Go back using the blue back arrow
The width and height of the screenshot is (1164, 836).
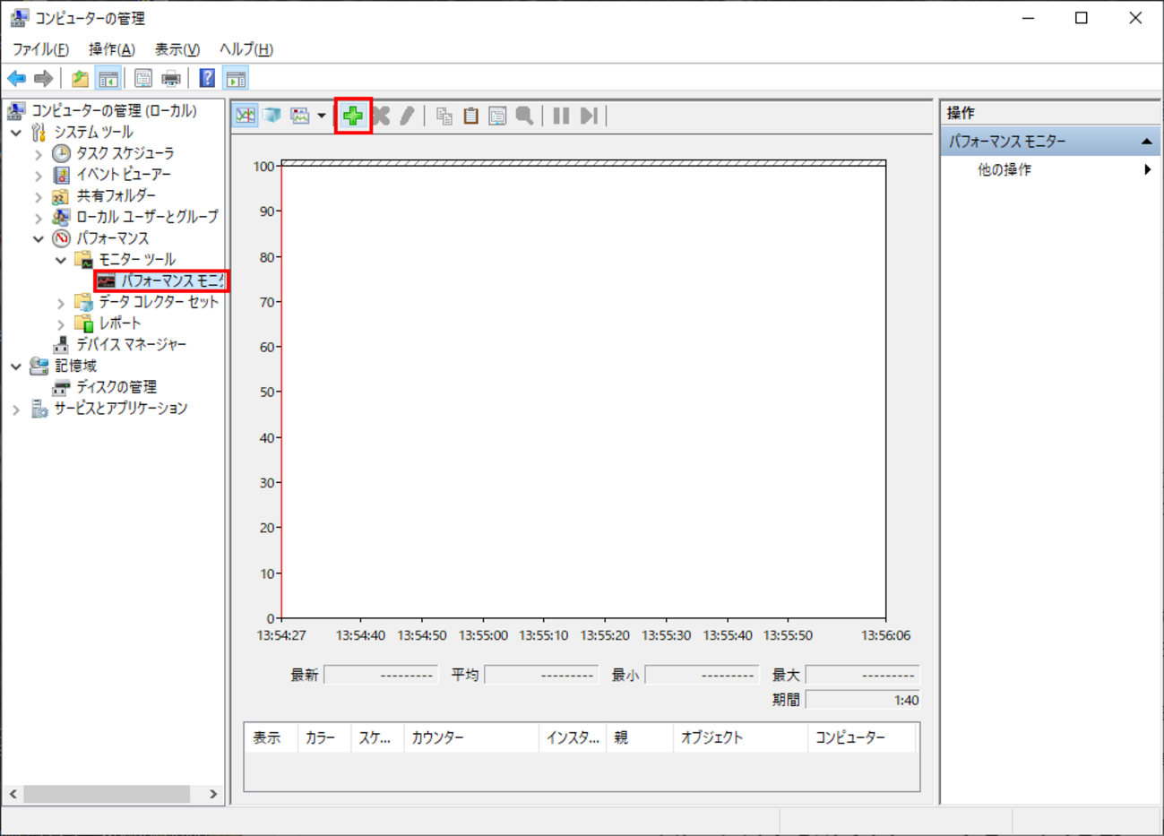[x=17, y=79]
